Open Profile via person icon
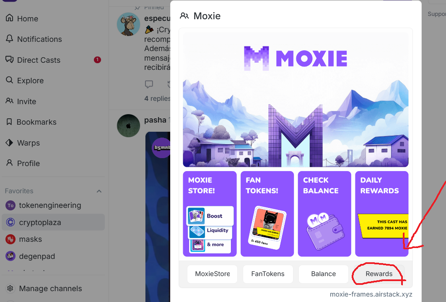 [x=9, y=163]
